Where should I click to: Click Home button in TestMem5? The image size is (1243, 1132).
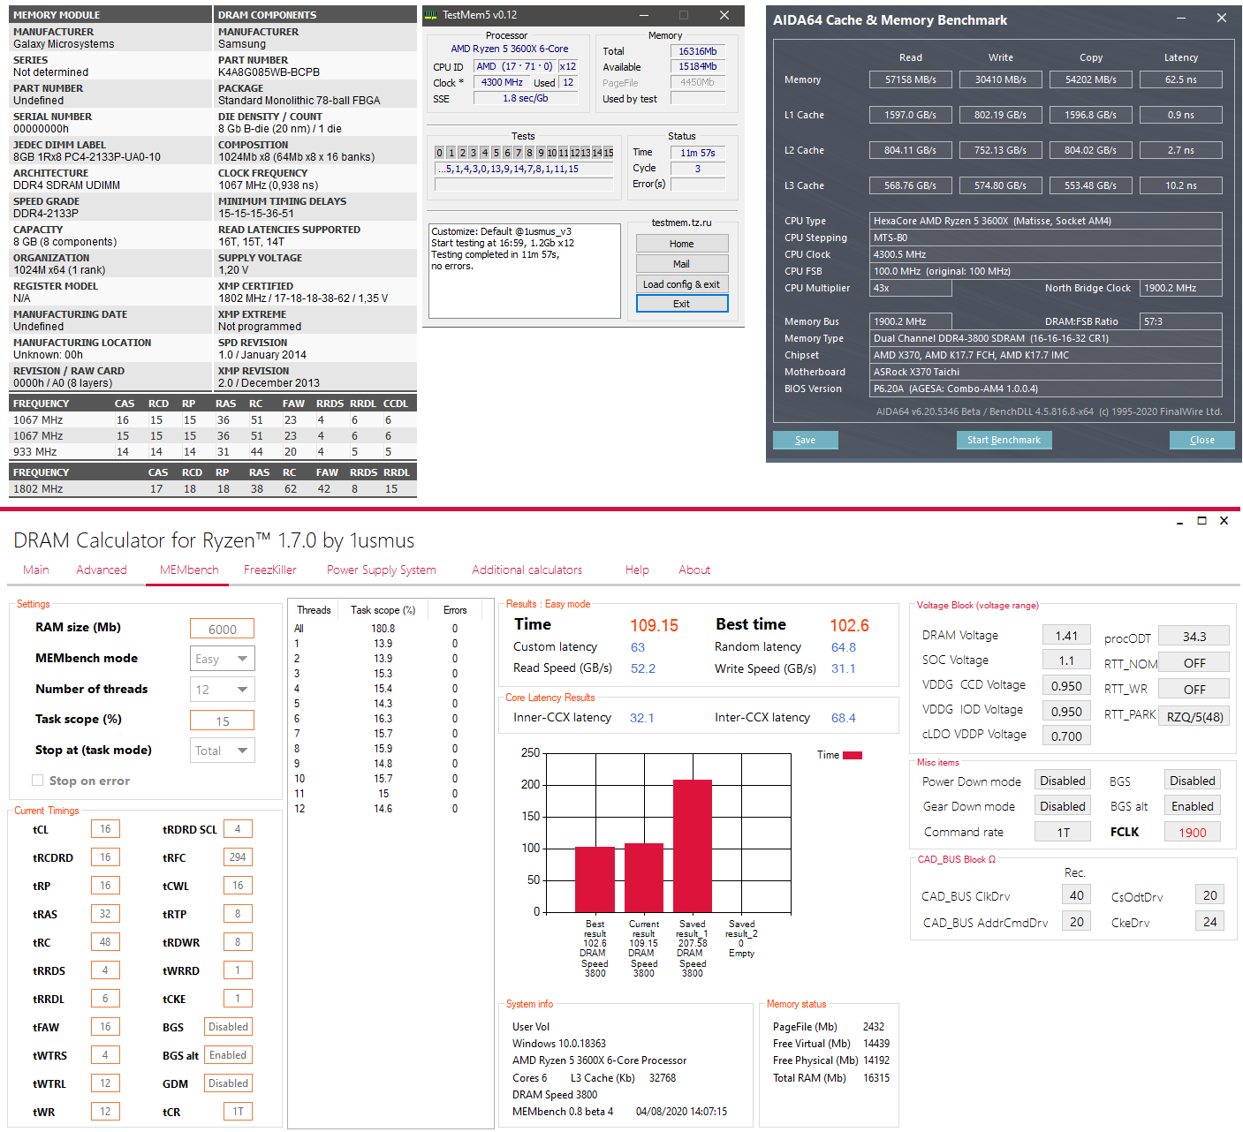point(682,244)
